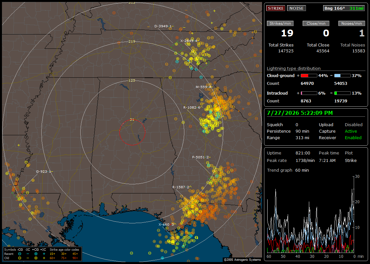Viewport: 370px width, 264px height.
Task: Click the strikes per minute value 19
Action: [x=287, y=33]
